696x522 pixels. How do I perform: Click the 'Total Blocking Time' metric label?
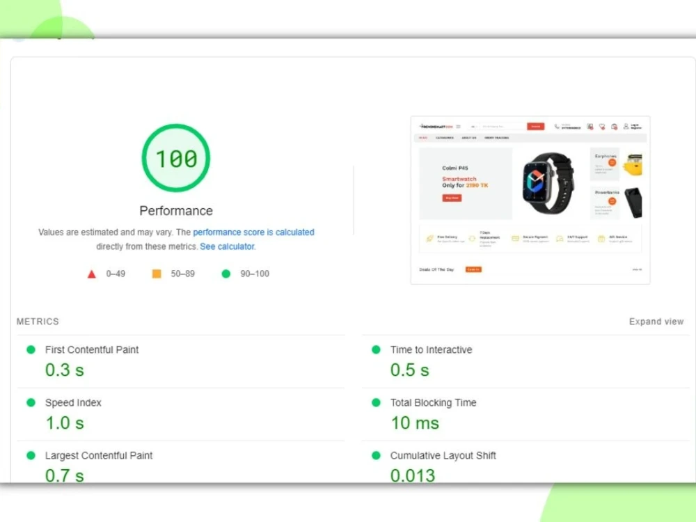(x=433, y=402)
